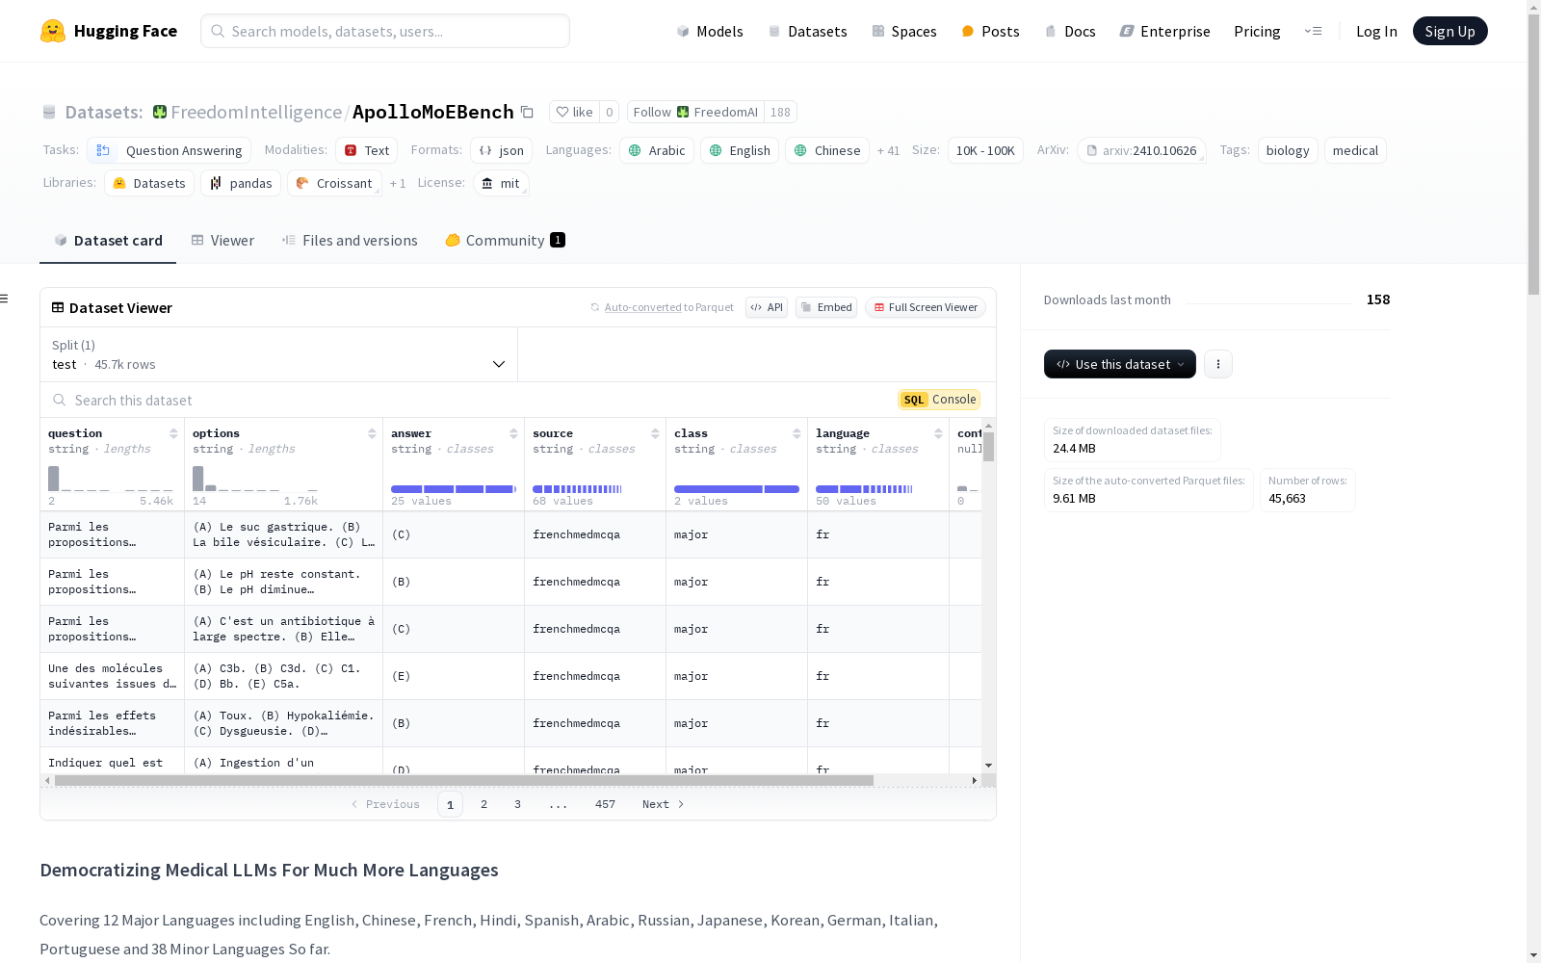Filter by Croissant library tag

334,183
